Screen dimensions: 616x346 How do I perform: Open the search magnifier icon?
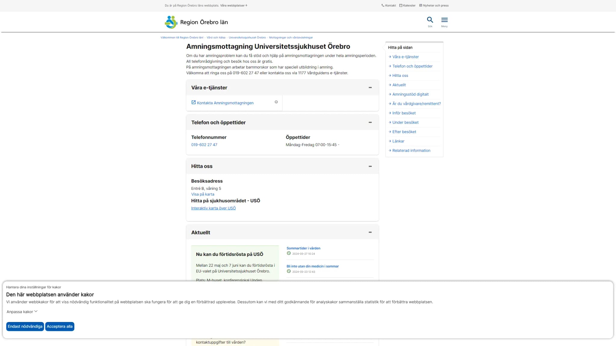click(x=430, y=20)
